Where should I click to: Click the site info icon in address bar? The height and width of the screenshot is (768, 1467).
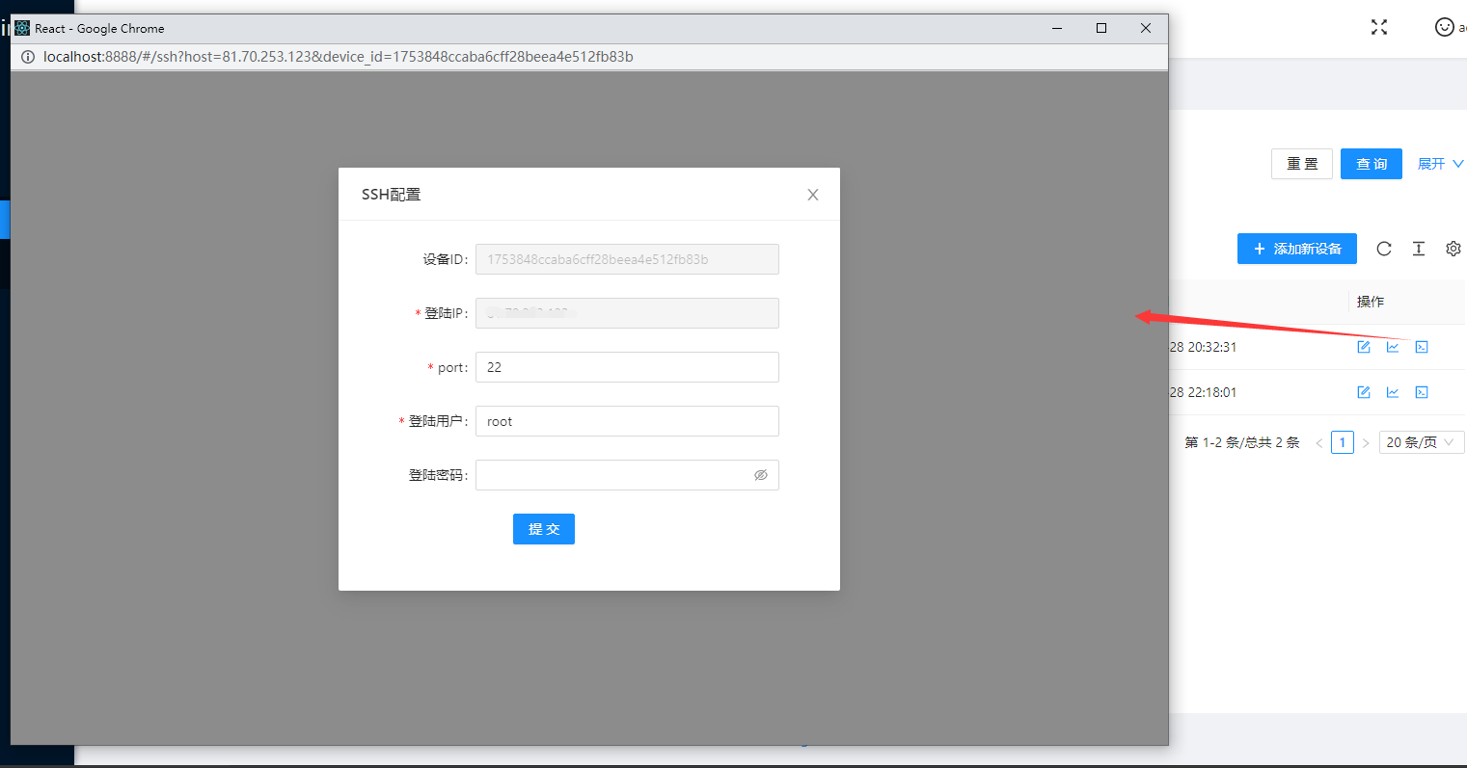pos(28,57)
